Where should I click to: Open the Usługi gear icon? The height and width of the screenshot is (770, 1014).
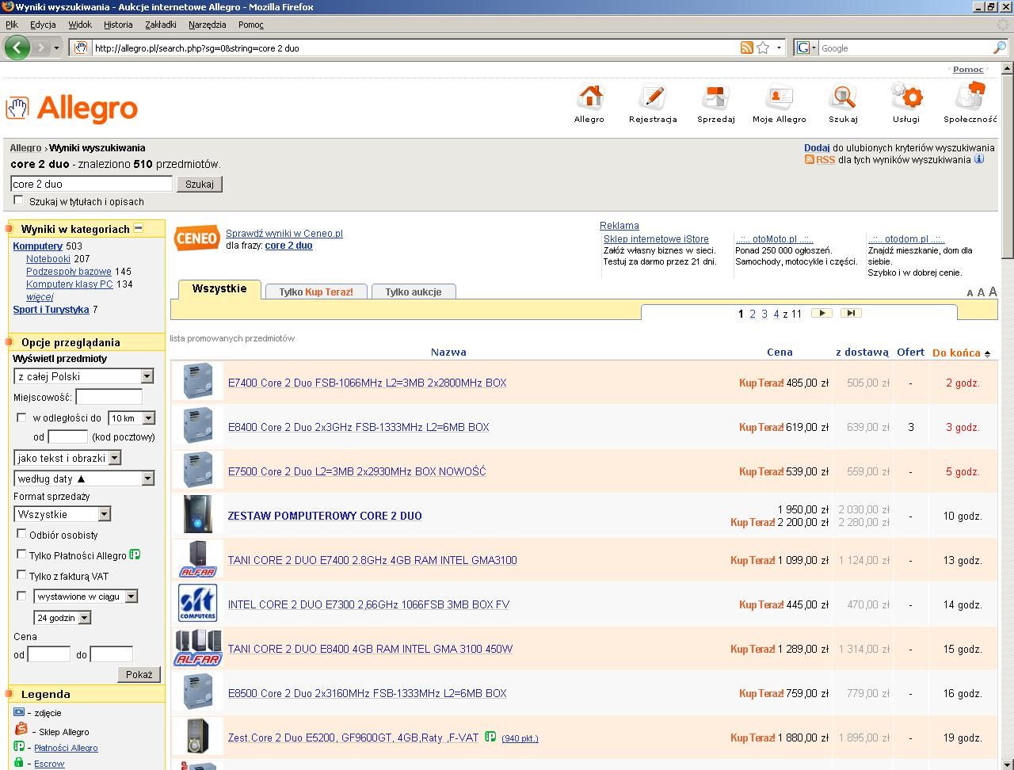click(906, 97)
